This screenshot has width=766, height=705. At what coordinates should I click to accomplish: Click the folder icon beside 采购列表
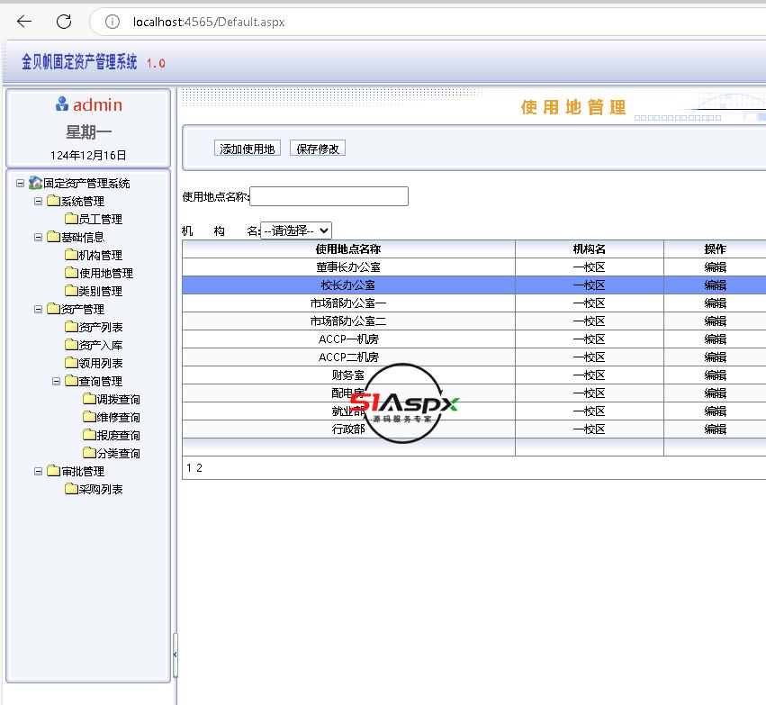tap(71, 489)
